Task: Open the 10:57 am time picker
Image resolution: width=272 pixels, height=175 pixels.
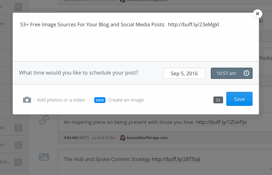Action: 232,73
